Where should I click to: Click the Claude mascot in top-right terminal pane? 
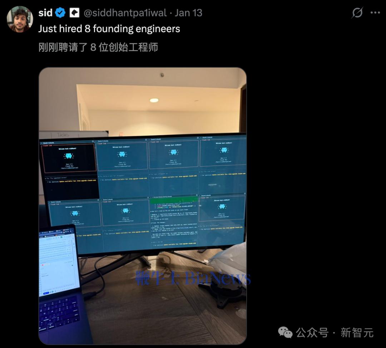tap(224, 150)
